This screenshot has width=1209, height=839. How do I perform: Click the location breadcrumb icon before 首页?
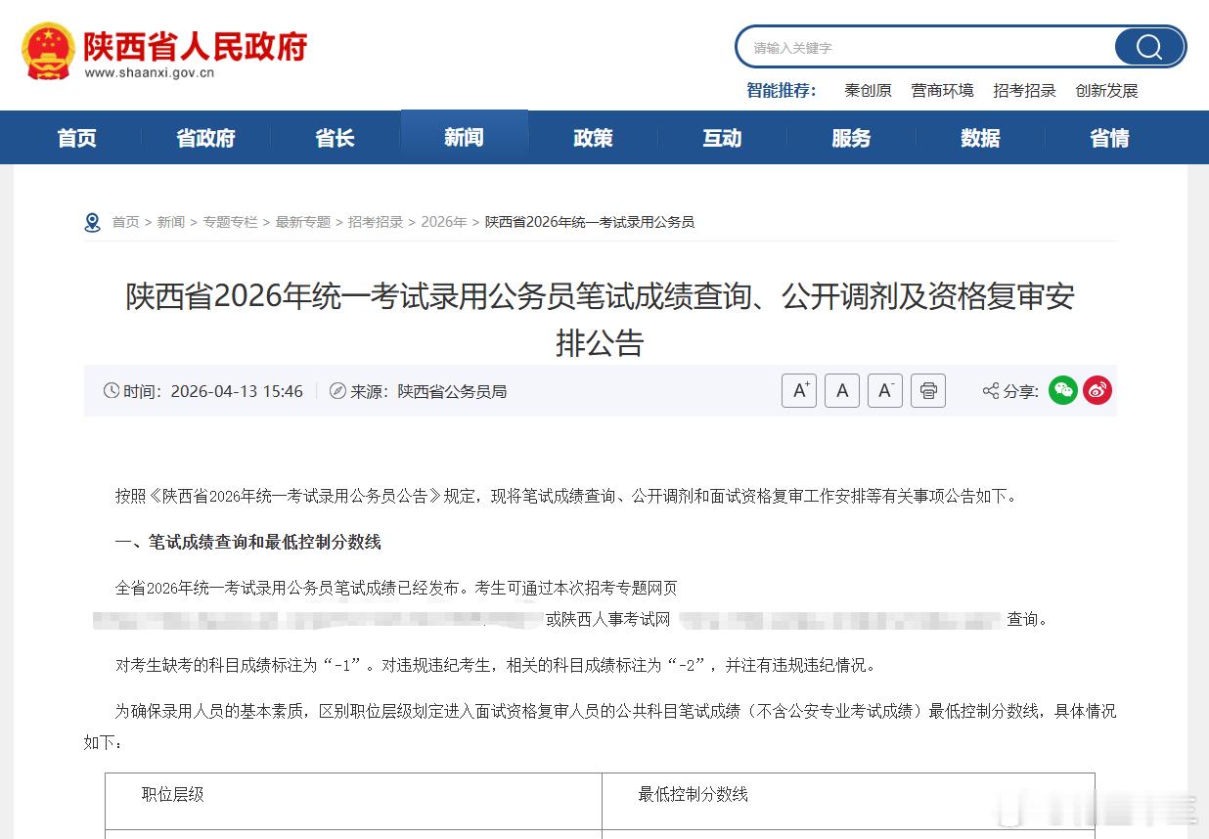(x=93, y=221)
